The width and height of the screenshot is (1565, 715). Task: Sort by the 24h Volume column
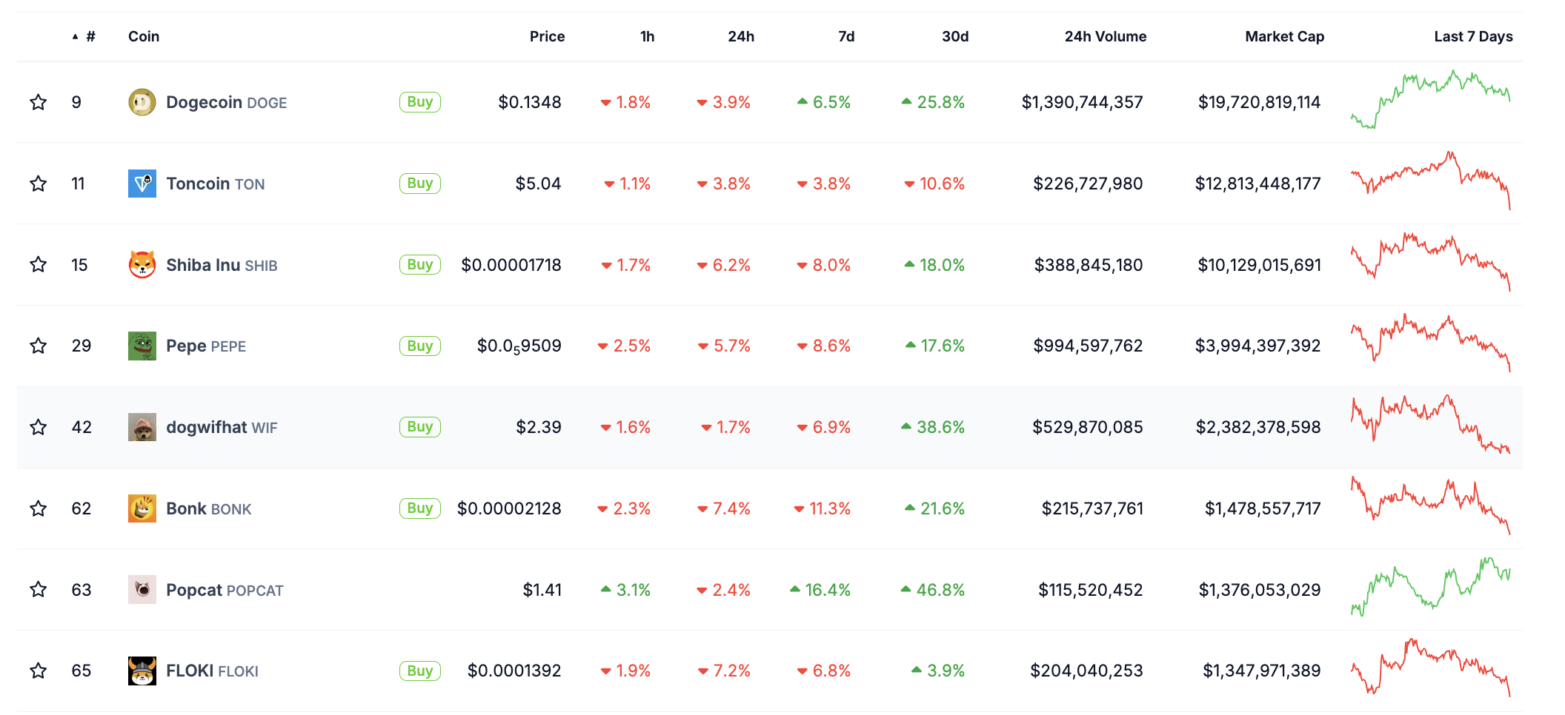(x=1106, y=36)
